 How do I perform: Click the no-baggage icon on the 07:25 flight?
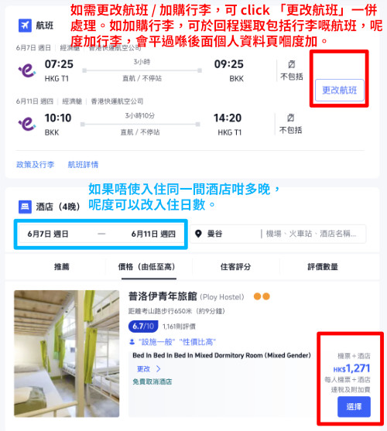[x=291, y=64]
